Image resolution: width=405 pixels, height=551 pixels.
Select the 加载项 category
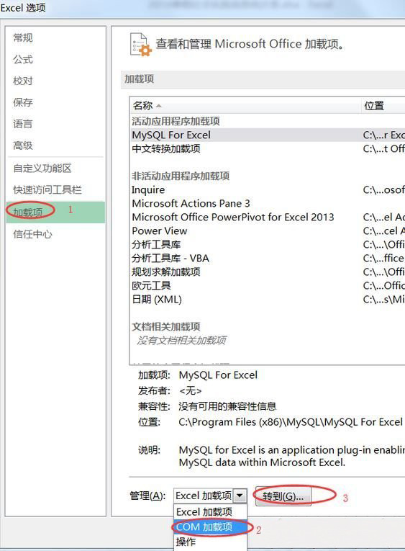click(55, 212)
